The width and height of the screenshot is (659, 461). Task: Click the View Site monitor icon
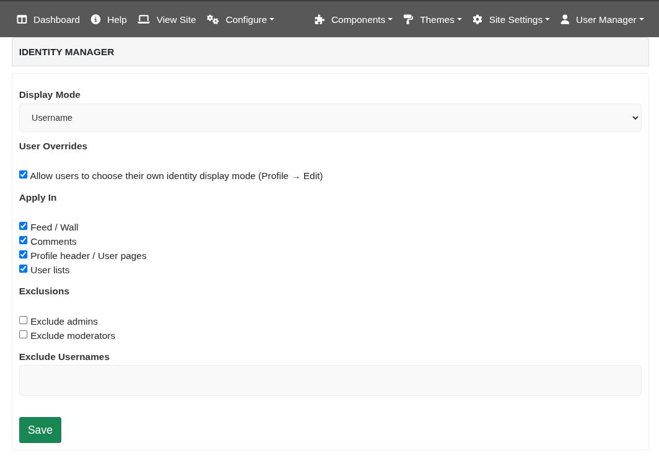tap(143, 19)
